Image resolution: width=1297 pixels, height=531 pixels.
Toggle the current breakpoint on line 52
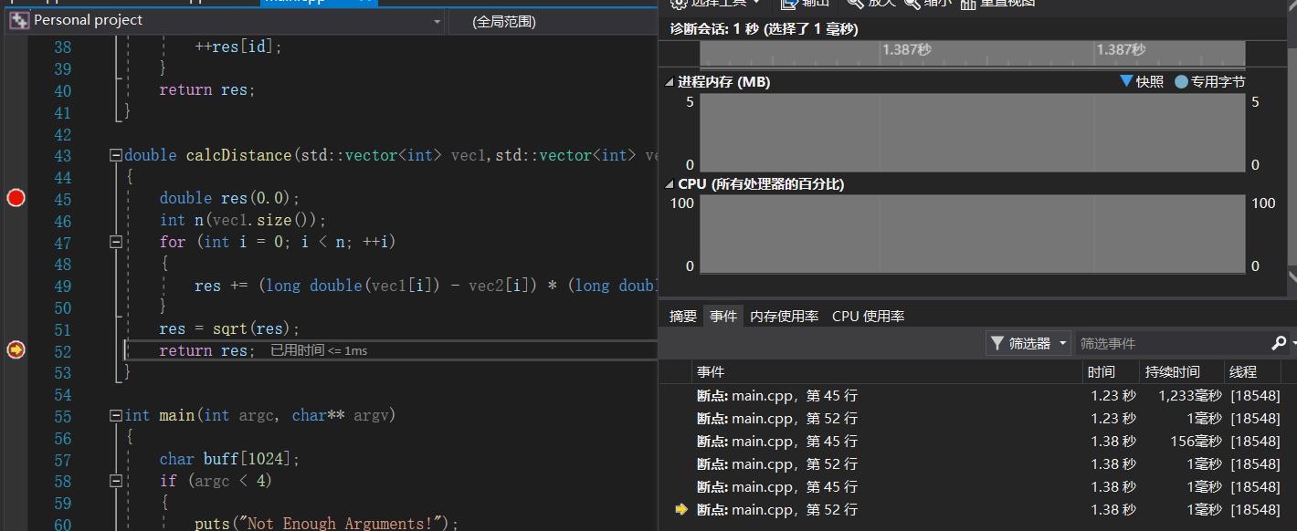pos(16,349)
